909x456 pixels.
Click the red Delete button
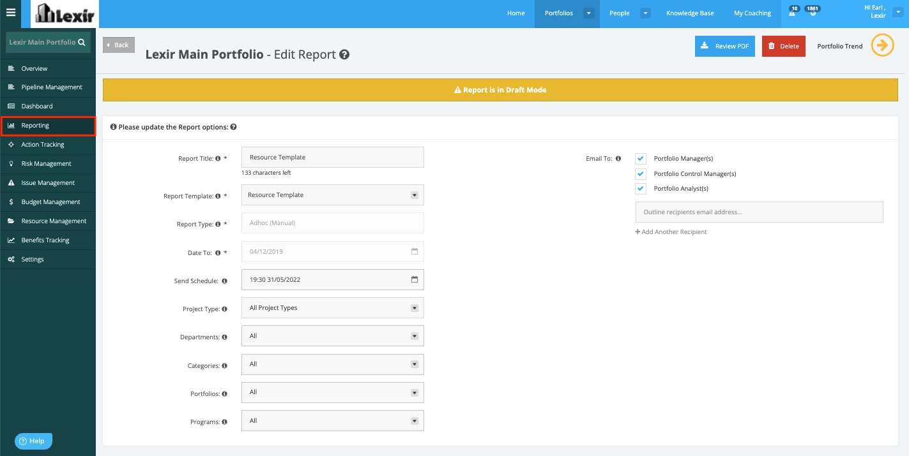(x=784, y=46)
